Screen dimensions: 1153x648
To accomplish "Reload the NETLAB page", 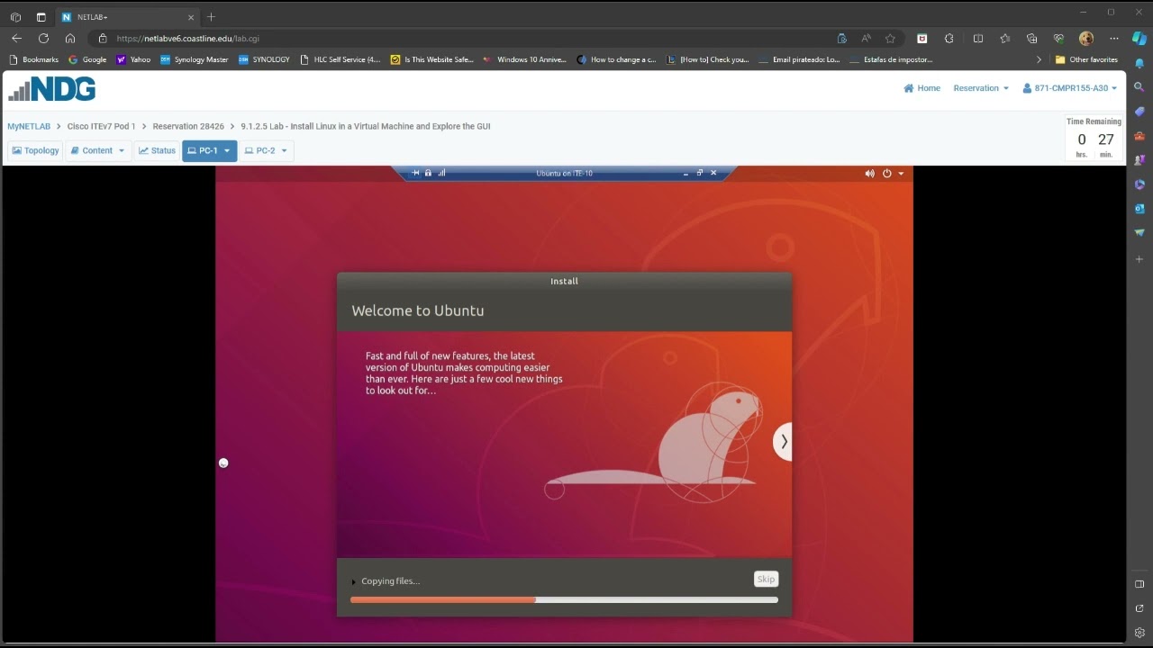I will (x=43, y=39).
